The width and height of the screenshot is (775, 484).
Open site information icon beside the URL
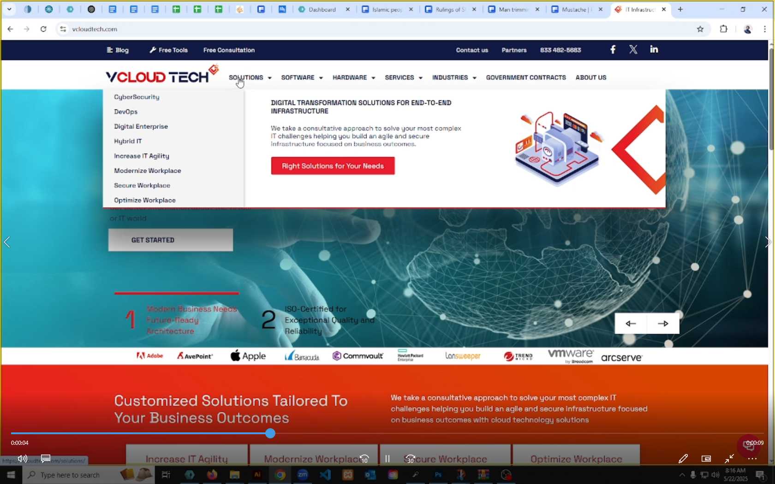(63, 29)
